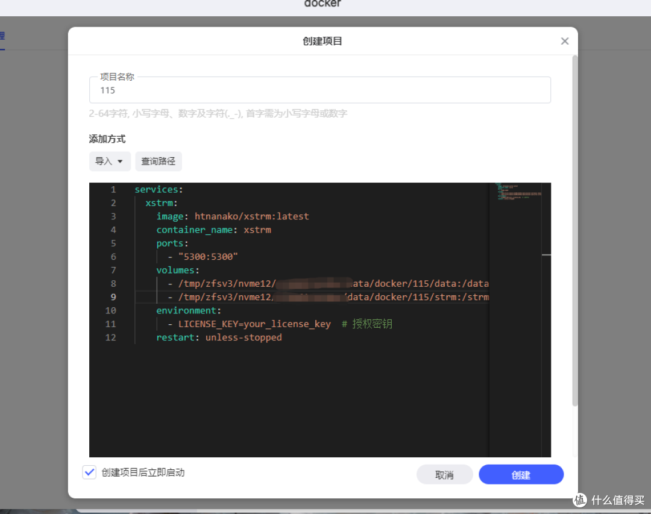651x514 pixels.
Task: Click the blue 创建 button
Action: click(x=521, y=475)
